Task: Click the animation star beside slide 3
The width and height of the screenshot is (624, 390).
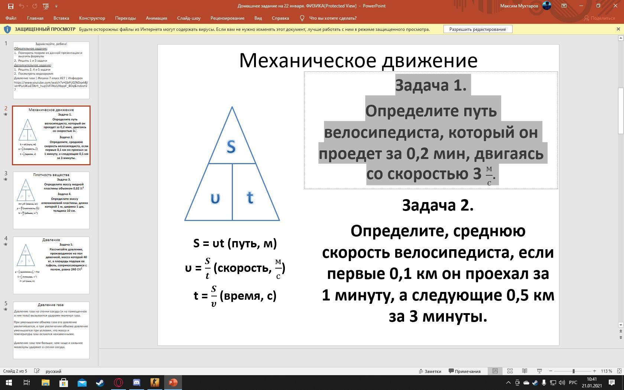Action: pos(6,179)
